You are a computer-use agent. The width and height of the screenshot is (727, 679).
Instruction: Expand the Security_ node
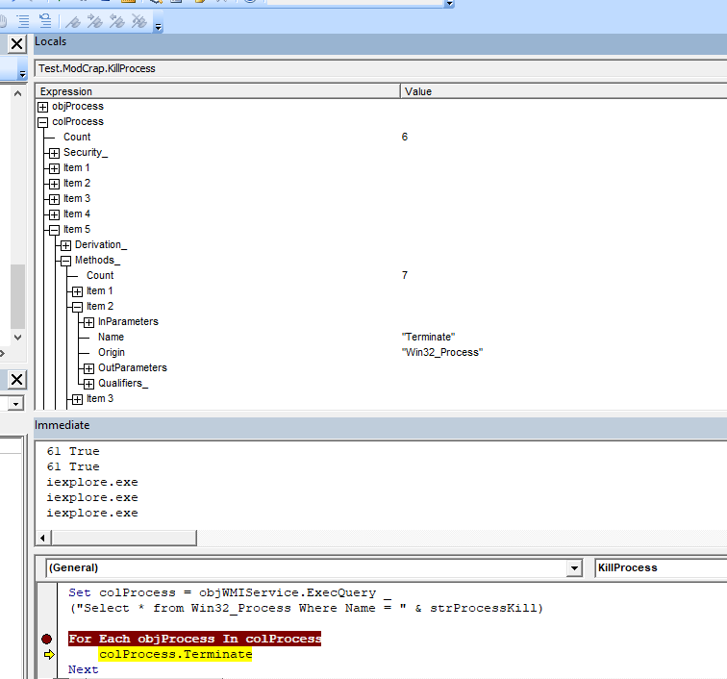pyautogui.click(x=54, y=153)
